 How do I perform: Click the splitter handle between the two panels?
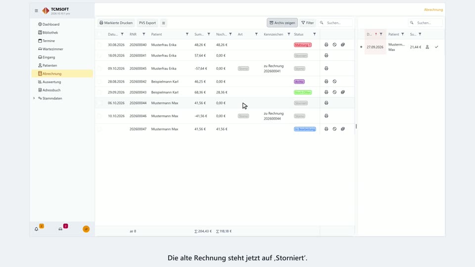356,126
